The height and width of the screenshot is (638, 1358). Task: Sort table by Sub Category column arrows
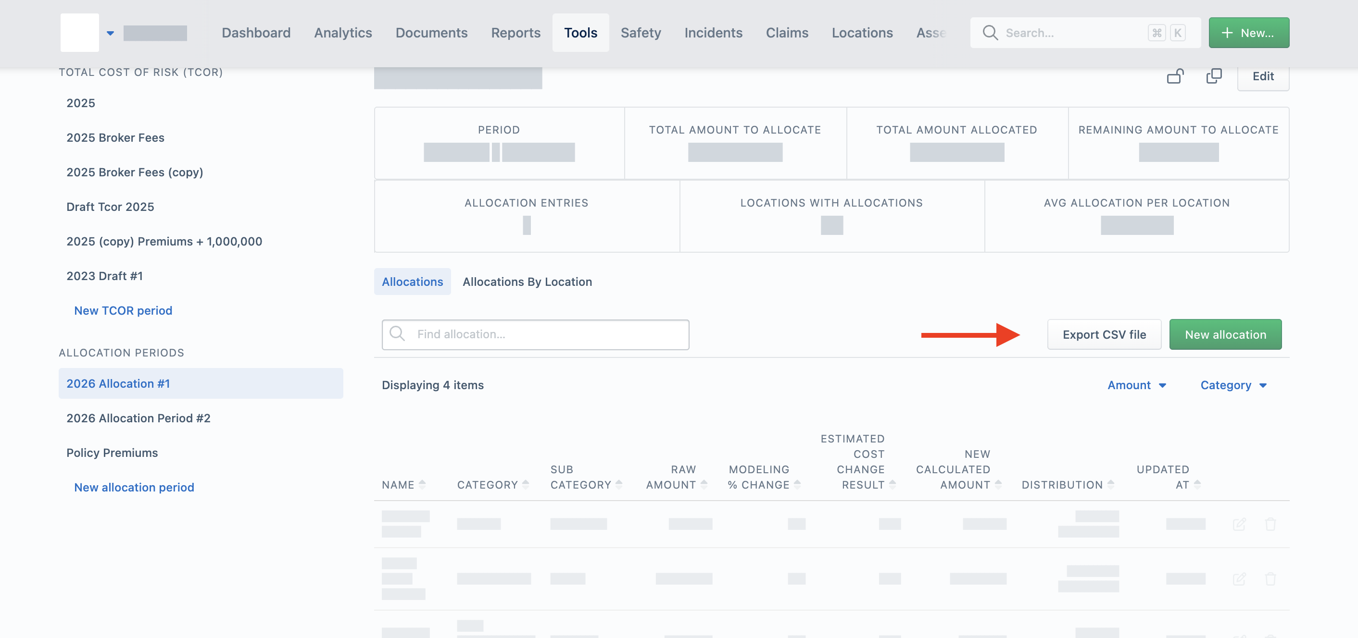click(x=618, y=485)
